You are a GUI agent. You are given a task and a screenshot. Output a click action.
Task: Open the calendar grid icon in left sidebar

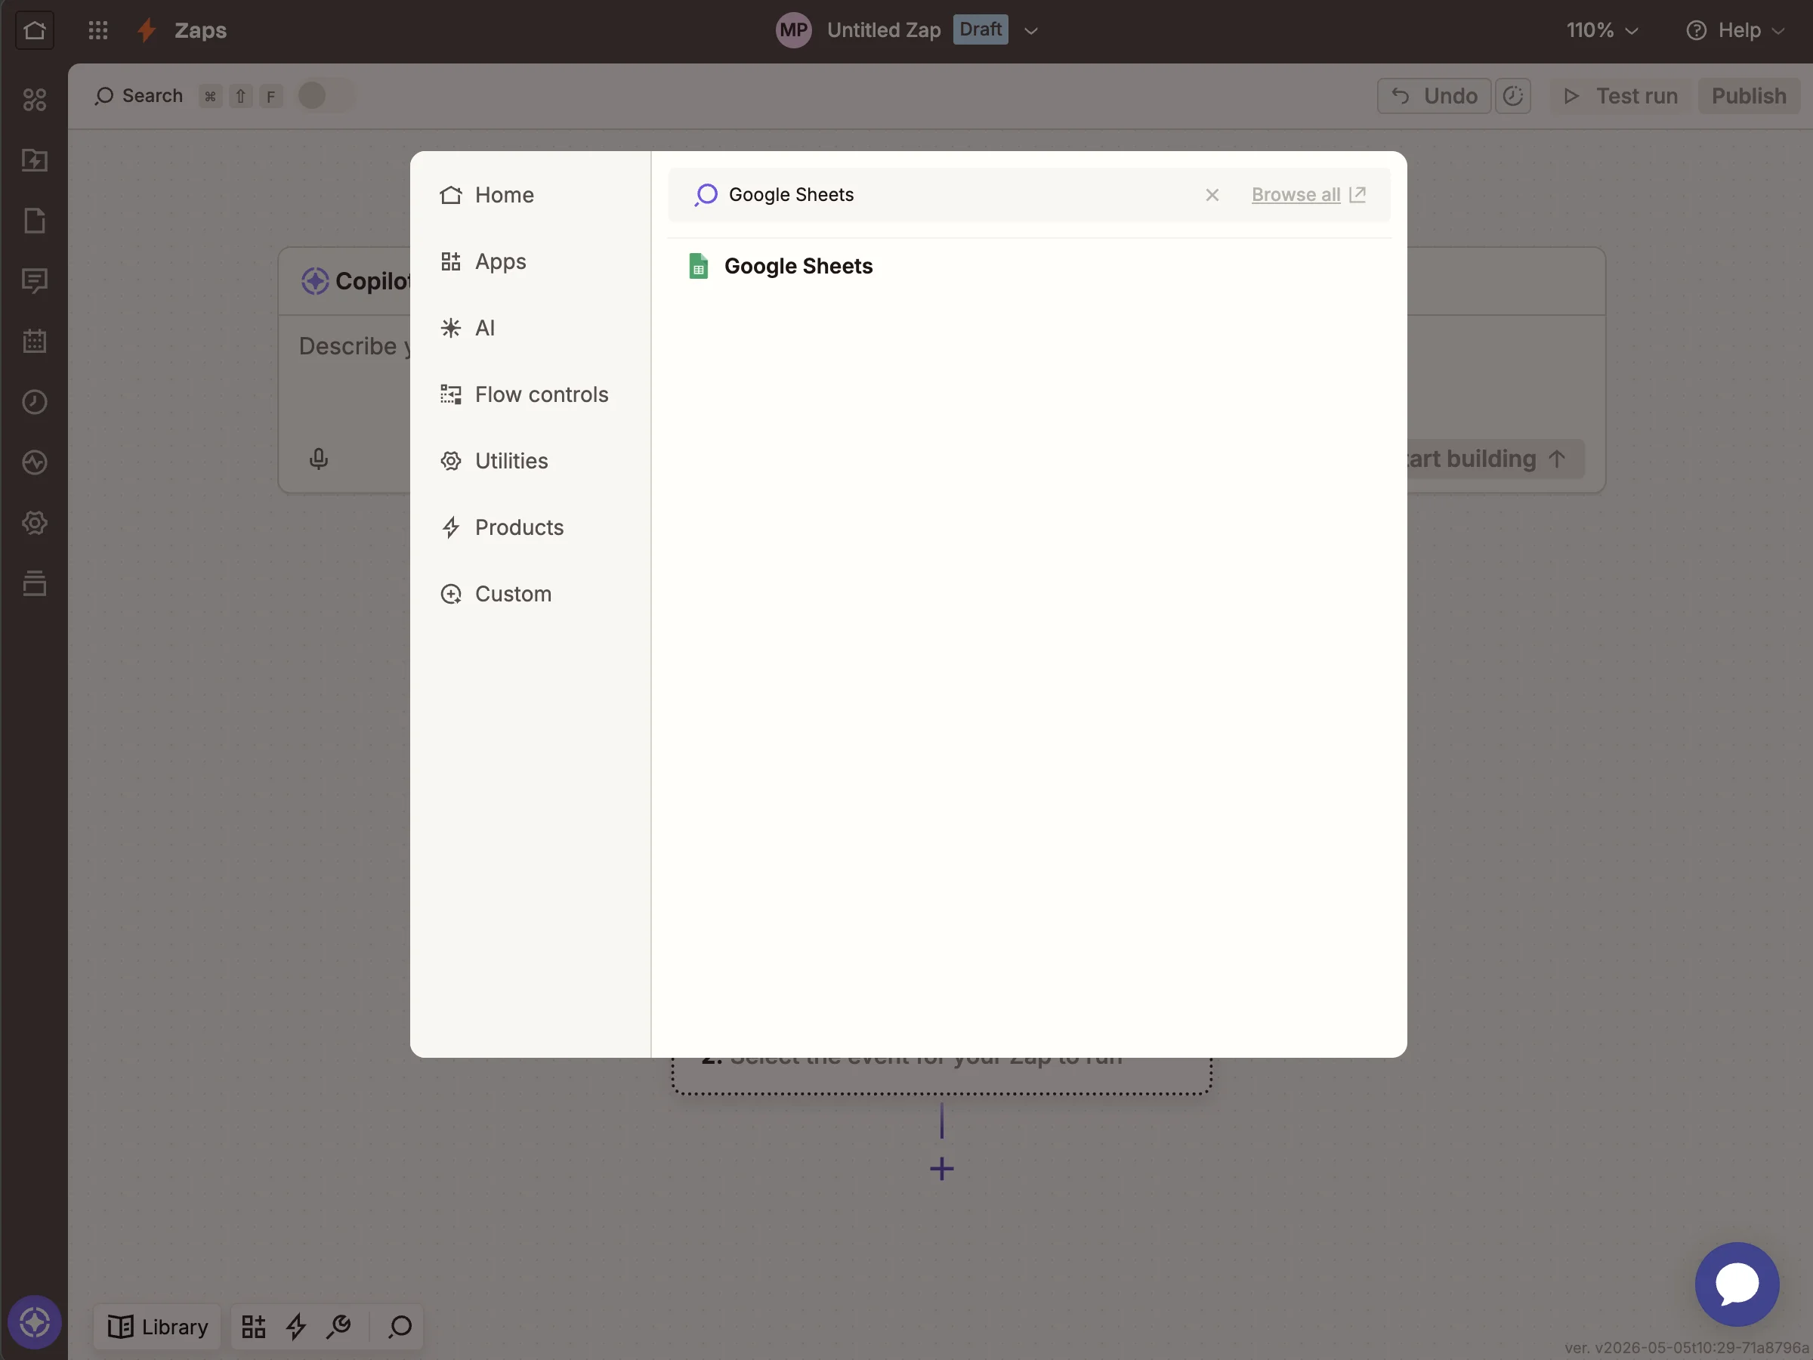(35, 341)
